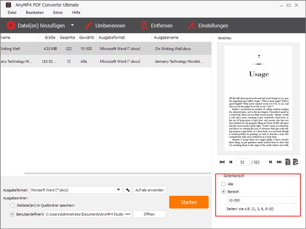Open Einstellungen tools icon
Viewport: 306px width, 229px height.
tap(191, 26)
